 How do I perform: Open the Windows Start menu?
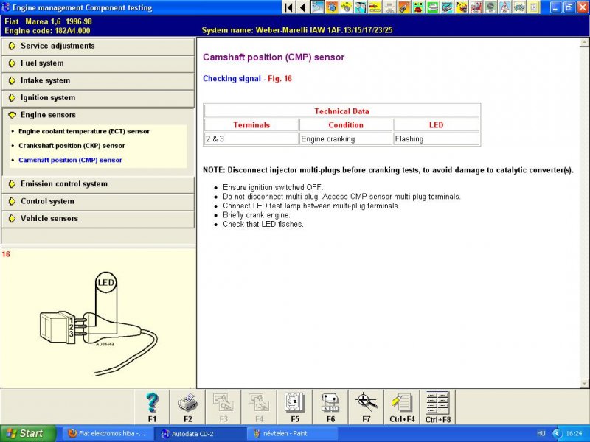(27, 434)
